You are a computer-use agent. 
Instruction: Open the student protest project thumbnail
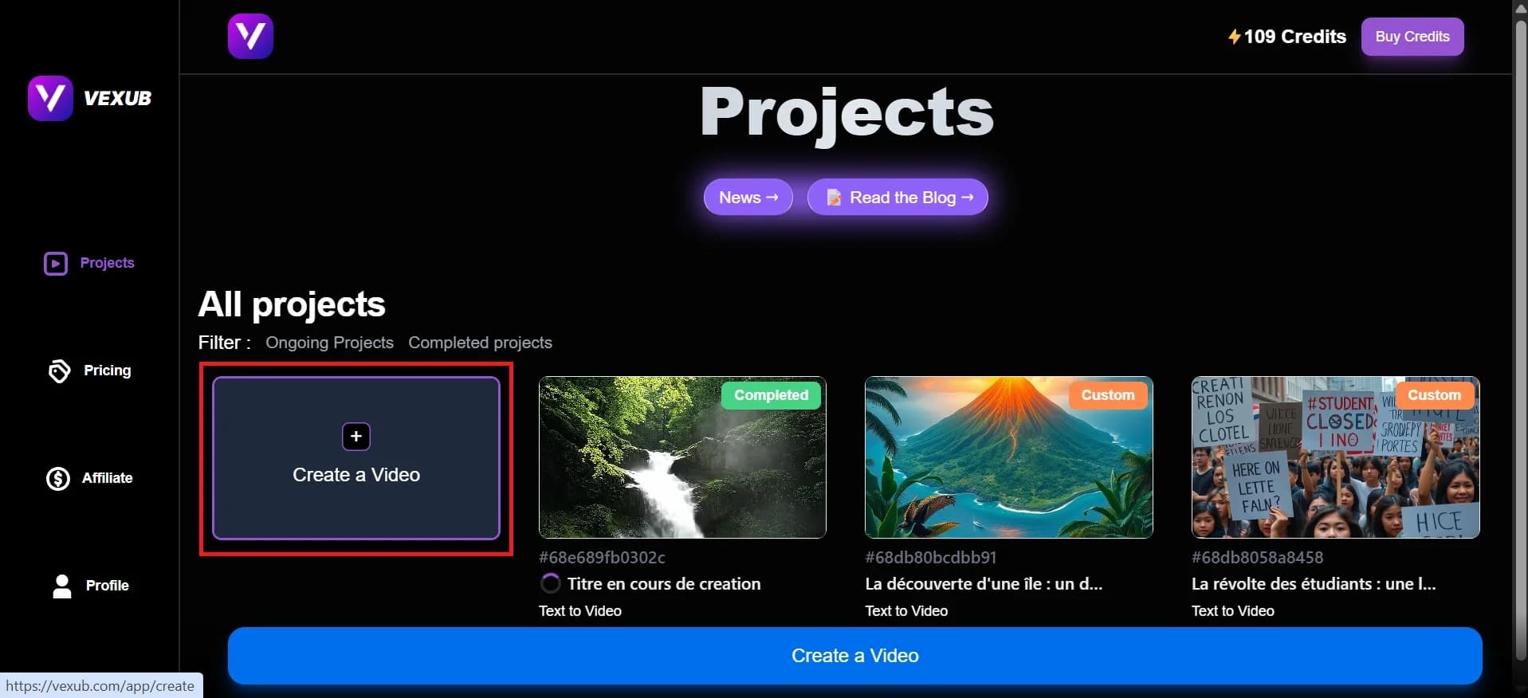coord(1335,457)
